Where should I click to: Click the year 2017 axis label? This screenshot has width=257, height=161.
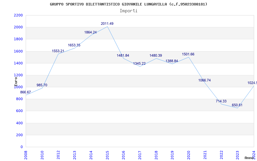pyautogui.click(x=140, y=155)
